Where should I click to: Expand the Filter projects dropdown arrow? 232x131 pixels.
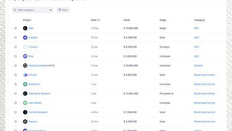[50, 10]
